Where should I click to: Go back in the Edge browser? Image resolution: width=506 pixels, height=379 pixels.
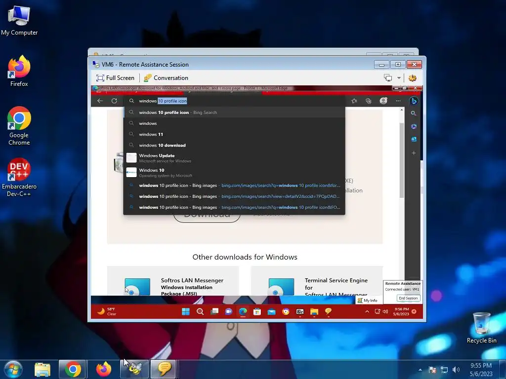pos(100,101)
